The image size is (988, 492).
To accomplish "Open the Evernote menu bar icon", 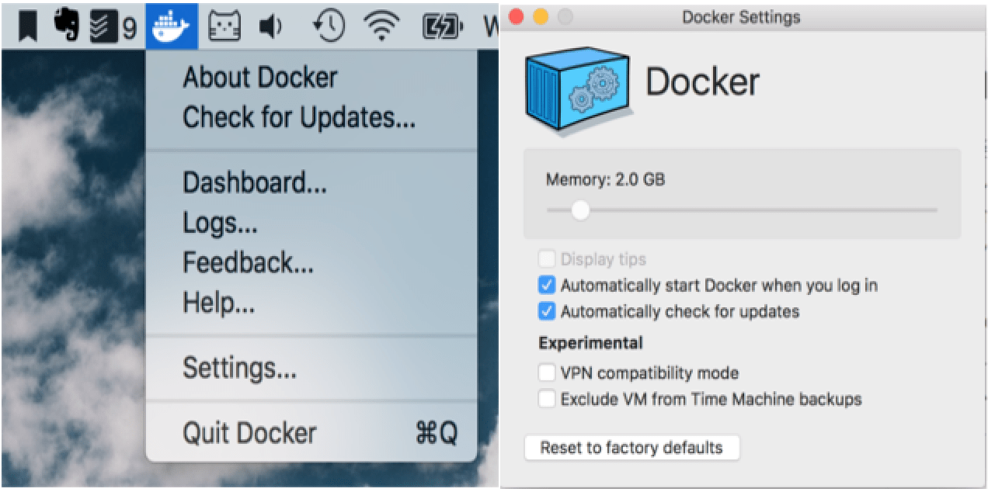I will pos(66,23).
